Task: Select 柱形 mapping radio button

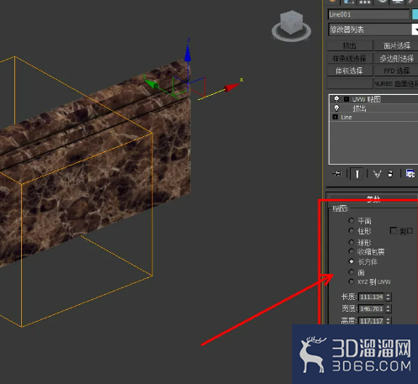Action: point(351,231)
